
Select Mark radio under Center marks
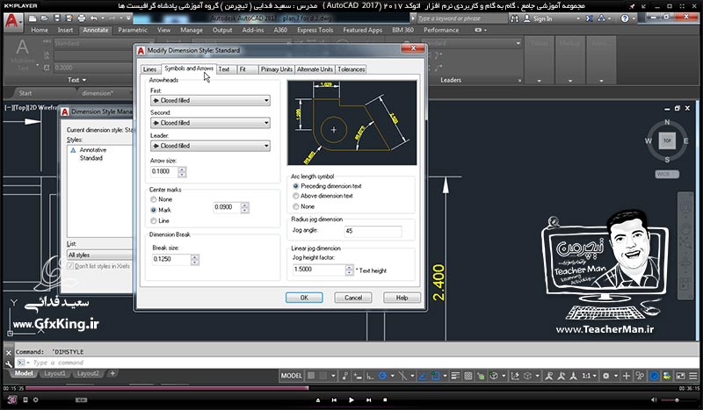(154, 210)
